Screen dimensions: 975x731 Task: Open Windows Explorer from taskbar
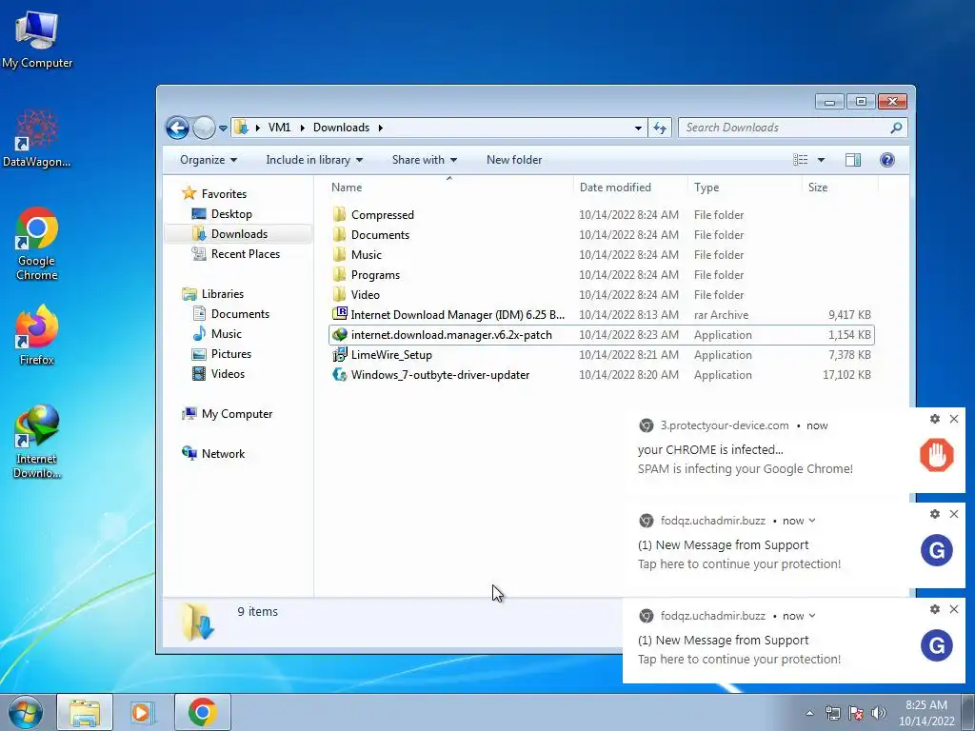[85, 712]
